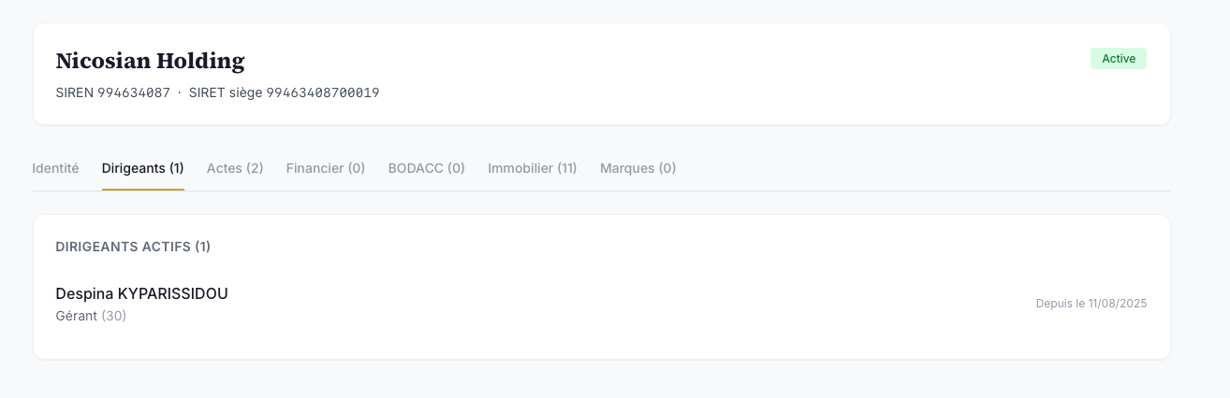The height and width of the screenshot is (398, 1230).
Task: Click the (30) age next to Gérant
Action: pyautogui.click(x=114, y=316)
